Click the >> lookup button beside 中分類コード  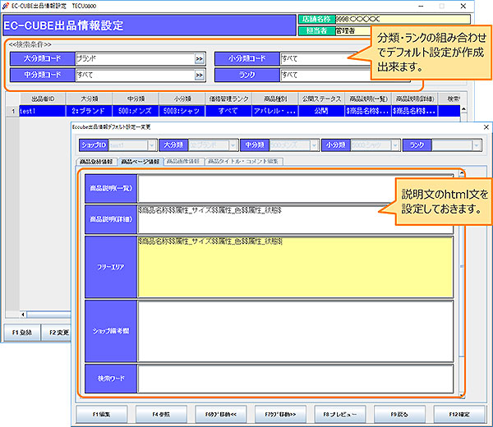click(200, 75)
